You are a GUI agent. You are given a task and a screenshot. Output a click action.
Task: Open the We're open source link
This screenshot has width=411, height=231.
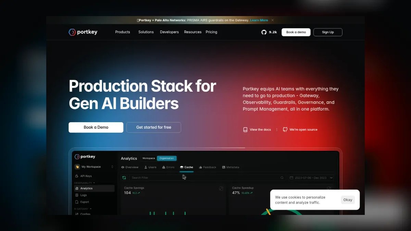pos(303,130)
